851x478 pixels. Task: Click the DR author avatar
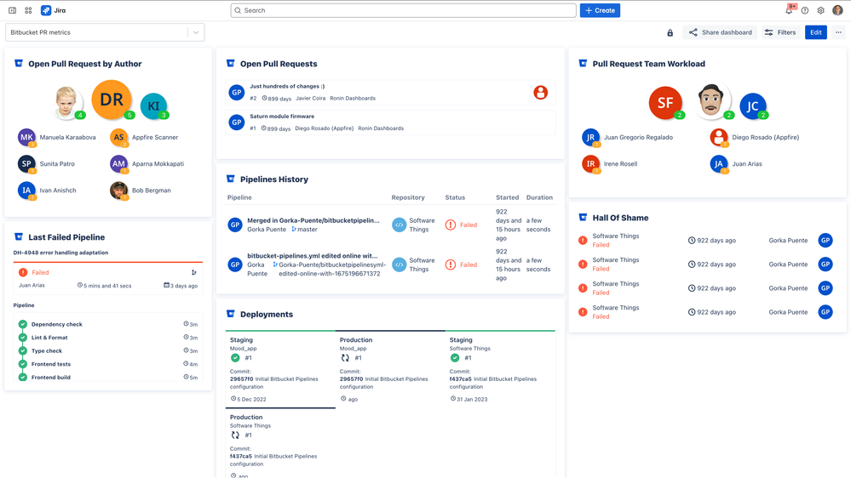[x=112, y=100]
